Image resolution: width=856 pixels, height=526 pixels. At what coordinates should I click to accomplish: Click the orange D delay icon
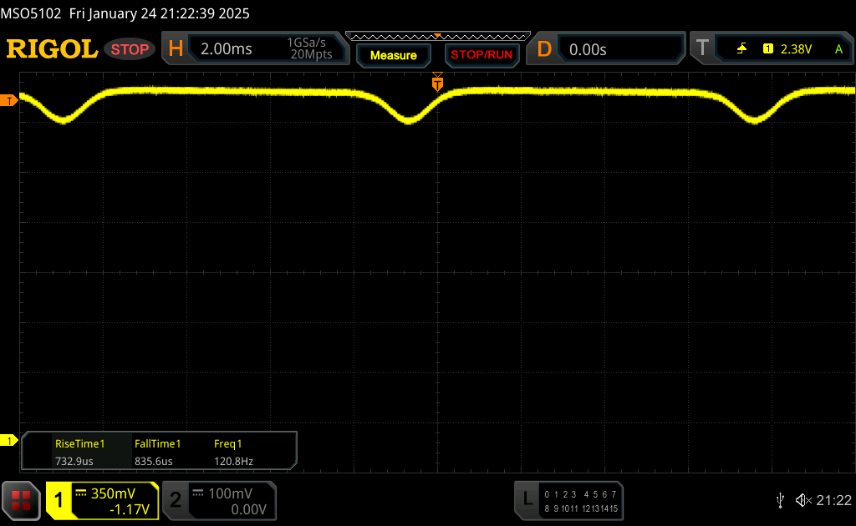(x=544, y=49)
